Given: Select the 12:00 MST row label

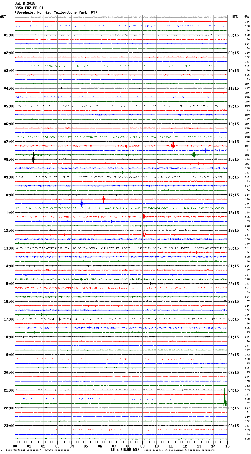Looking at the screenshot, I should [9, 231].
